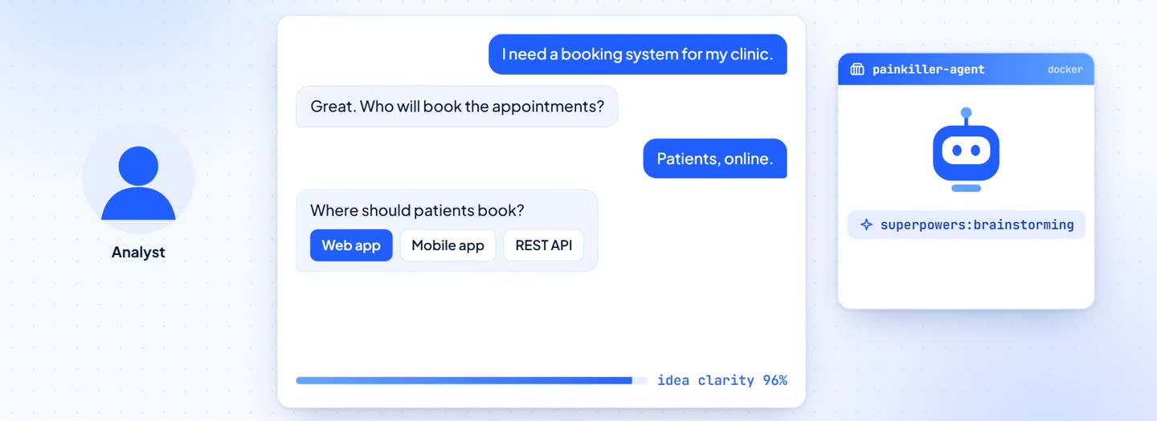Viewport: 1157px width, 421px height.
Task: Click the Analyst label text
Action: [138, 252]
